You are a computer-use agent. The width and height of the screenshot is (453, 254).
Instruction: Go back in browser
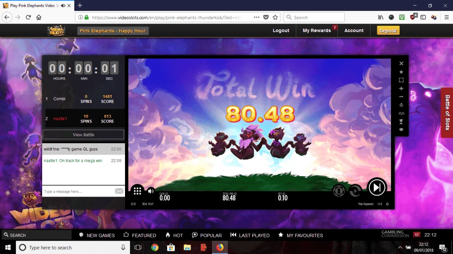pyautogui.click(x=7, y=17)
